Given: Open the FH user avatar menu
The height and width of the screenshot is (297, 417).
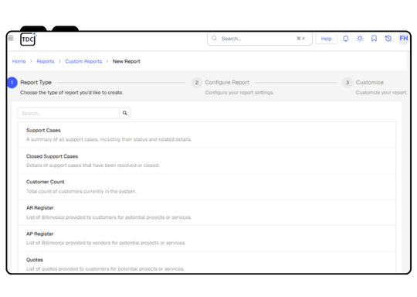Looking at the screenshot, I should tap(403, 39).
